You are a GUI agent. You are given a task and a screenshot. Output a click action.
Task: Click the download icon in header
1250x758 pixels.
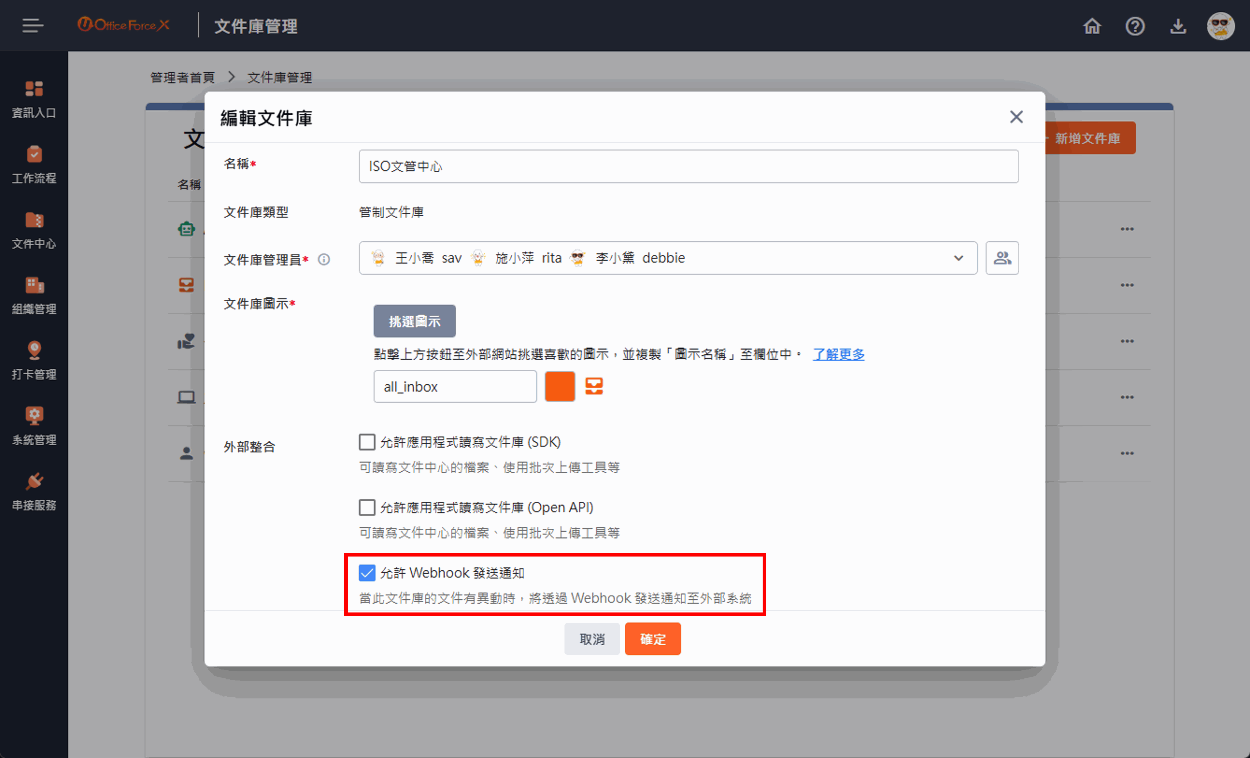1178,26
